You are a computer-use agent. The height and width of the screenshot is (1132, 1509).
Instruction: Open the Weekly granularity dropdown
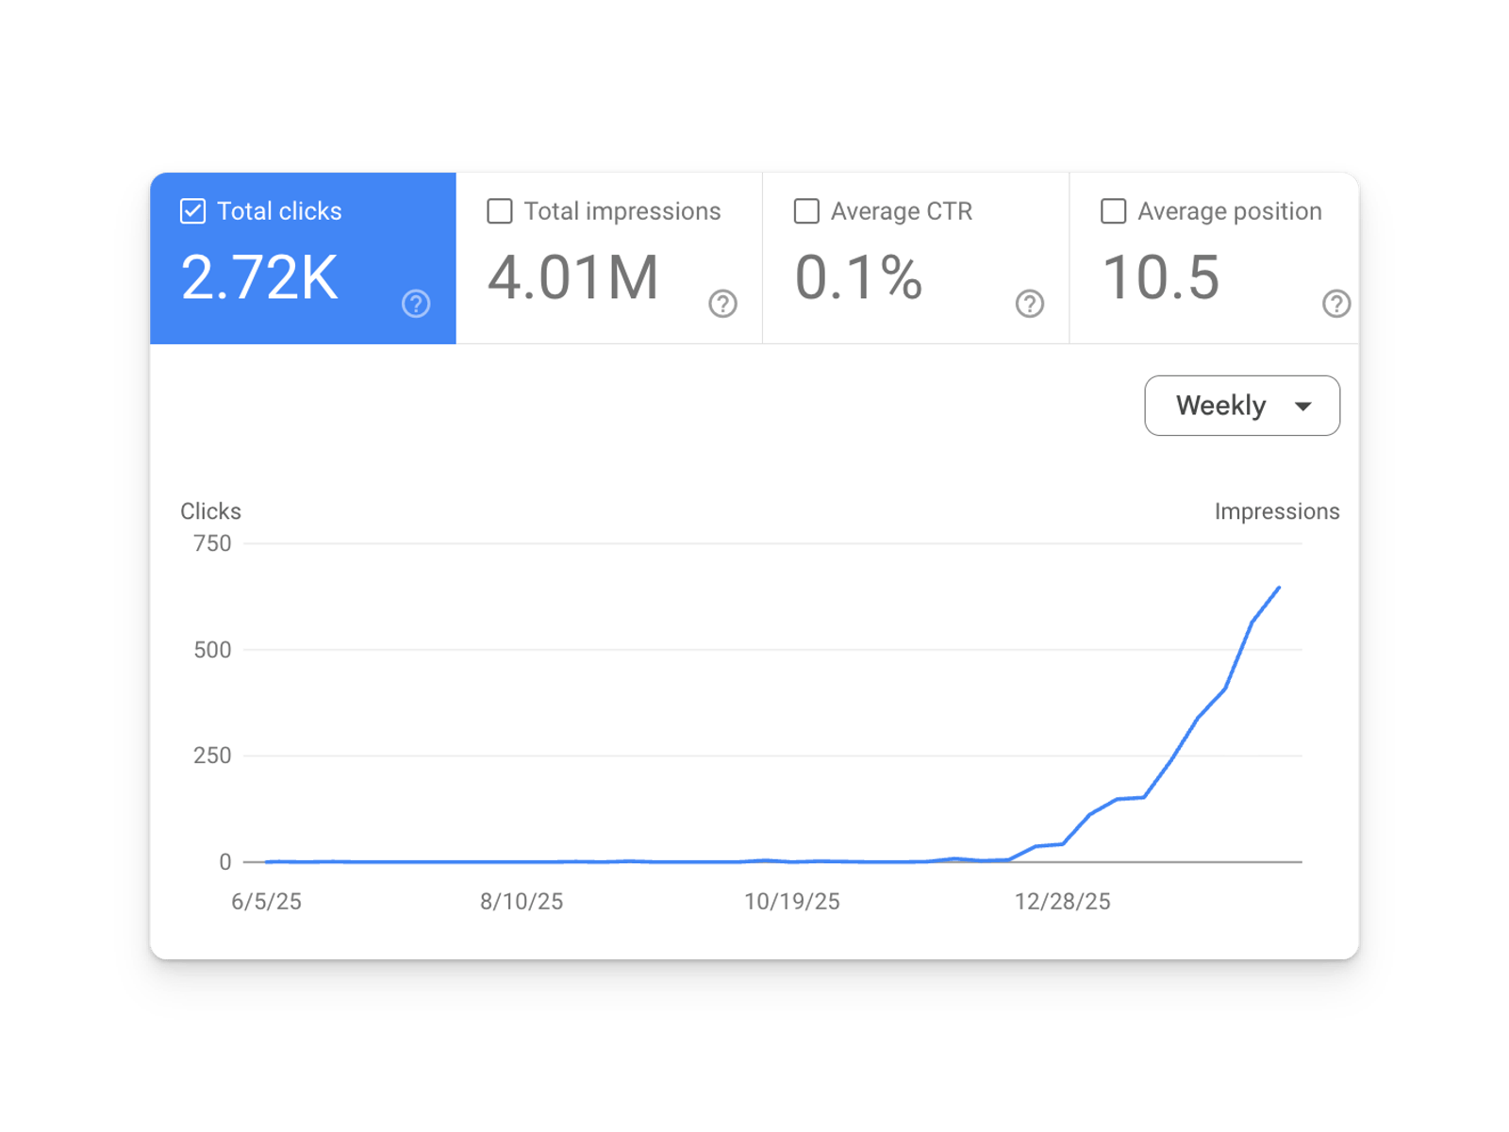(x=1241, y=406)
